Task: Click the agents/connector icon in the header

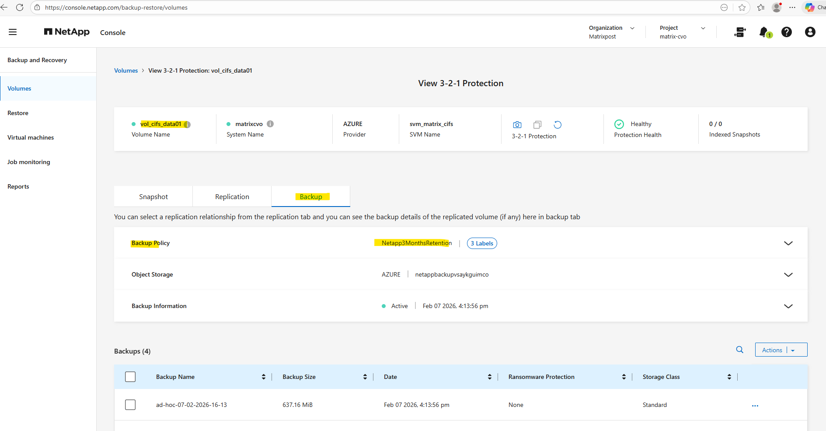Action: click(740, 32)
